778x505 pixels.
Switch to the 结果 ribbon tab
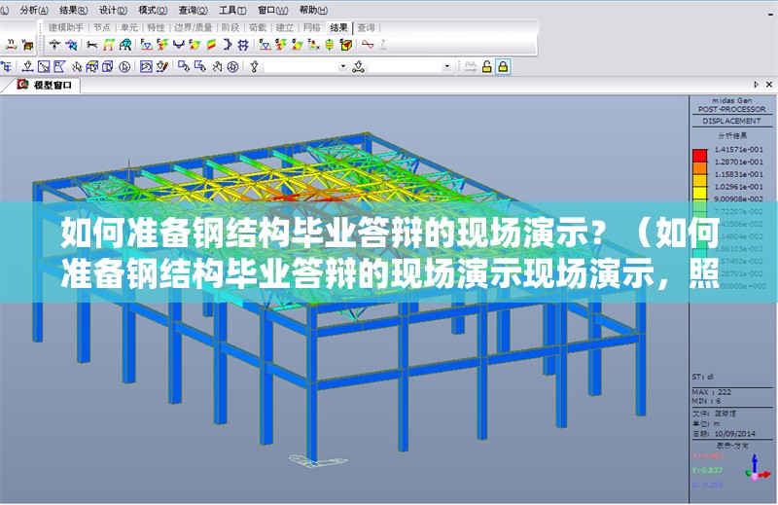338,27
